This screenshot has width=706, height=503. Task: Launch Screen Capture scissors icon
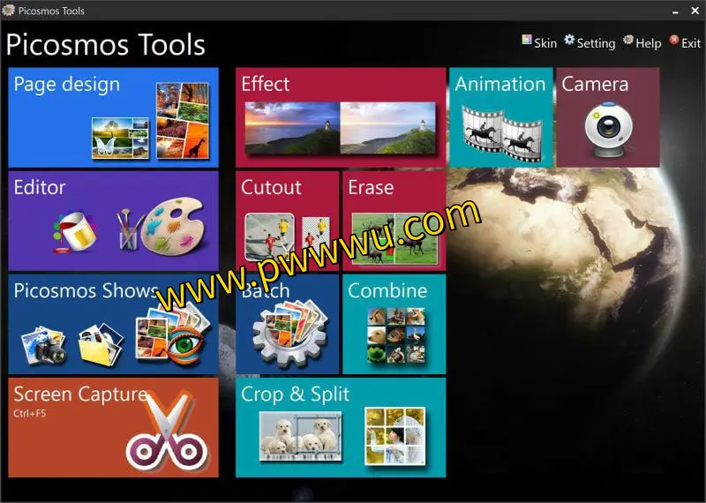[x=166, y=433]
